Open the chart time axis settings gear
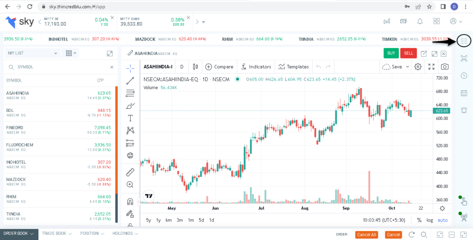The width and height of the screenshot is (473, 240). coord(442,208)
